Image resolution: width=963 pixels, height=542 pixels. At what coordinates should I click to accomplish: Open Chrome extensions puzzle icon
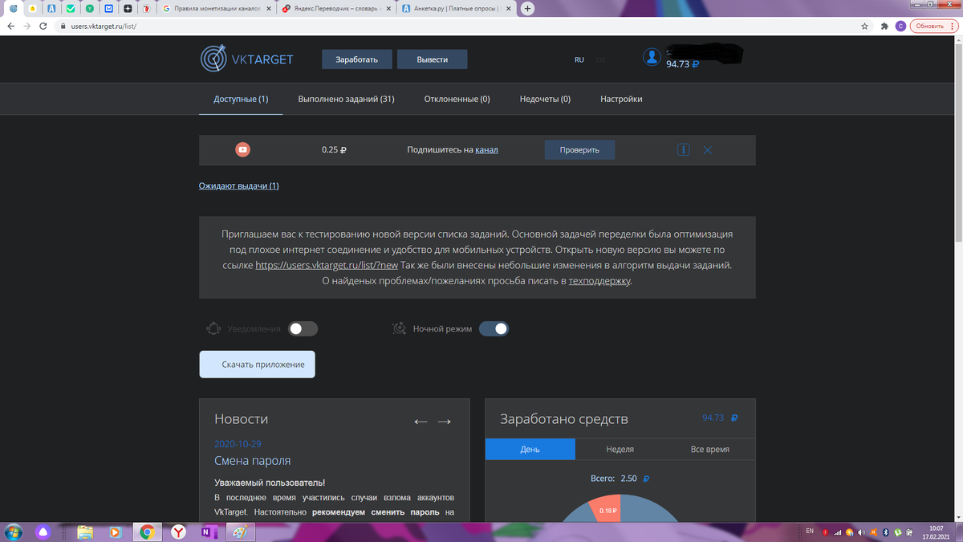tap(884, 26)
